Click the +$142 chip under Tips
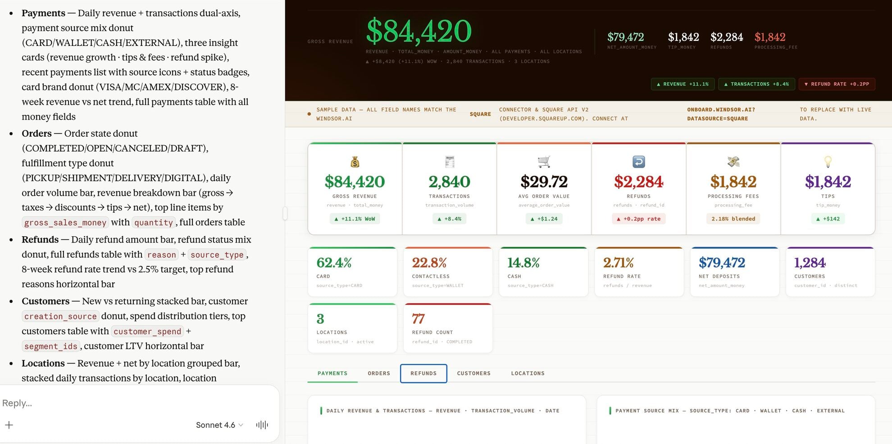The image size is (892, 444). click(828, 219)
